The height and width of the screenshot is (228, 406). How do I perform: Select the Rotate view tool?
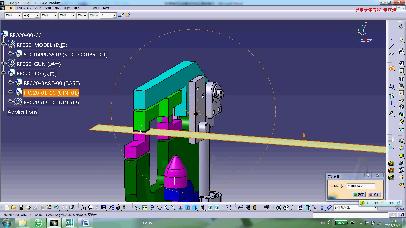coord(159,207)
